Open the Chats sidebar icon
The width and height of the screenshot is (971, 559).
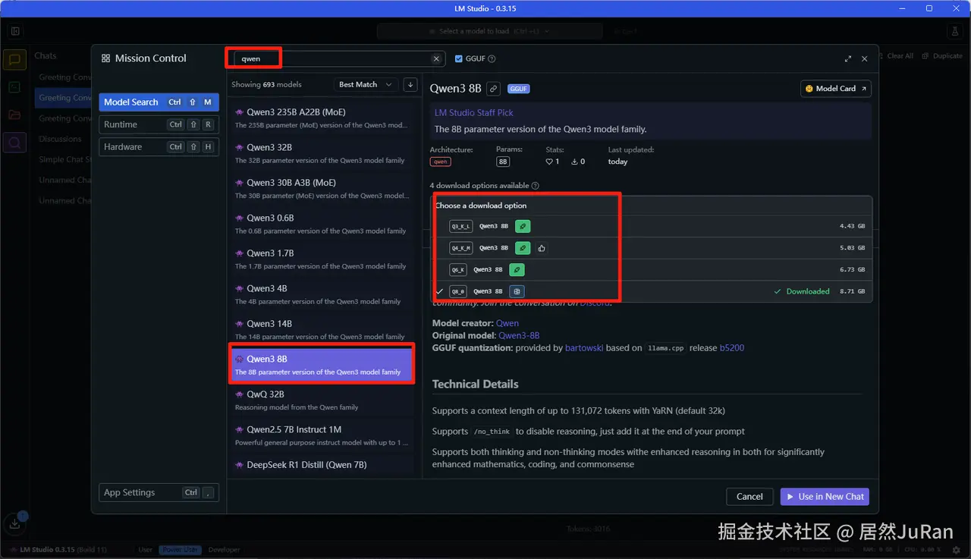14,60
